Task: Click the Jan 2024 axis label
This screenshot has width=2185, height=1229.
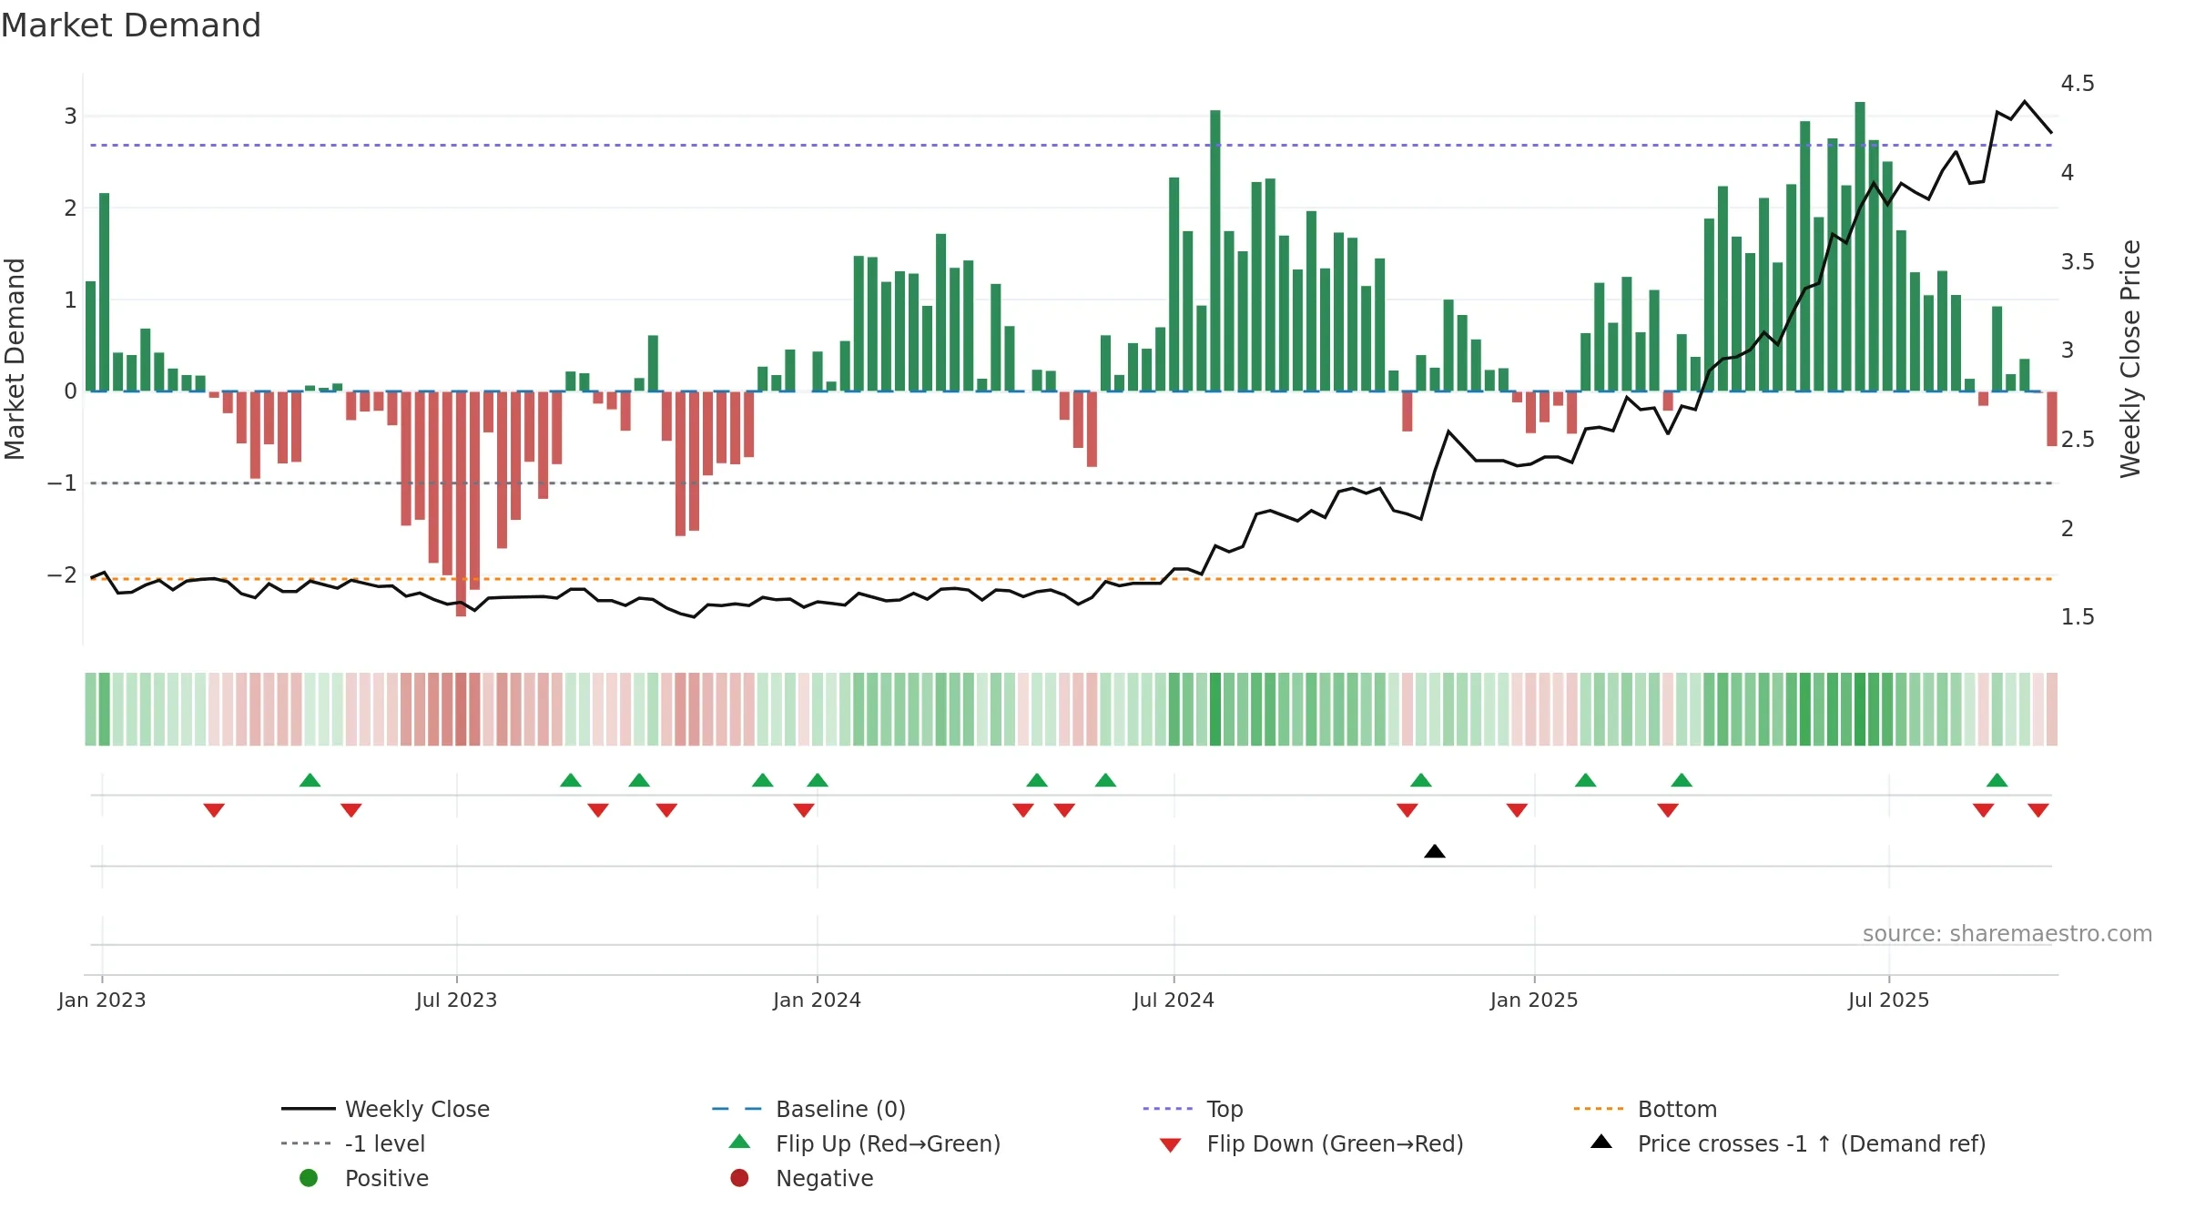Action: [818, 1000]
